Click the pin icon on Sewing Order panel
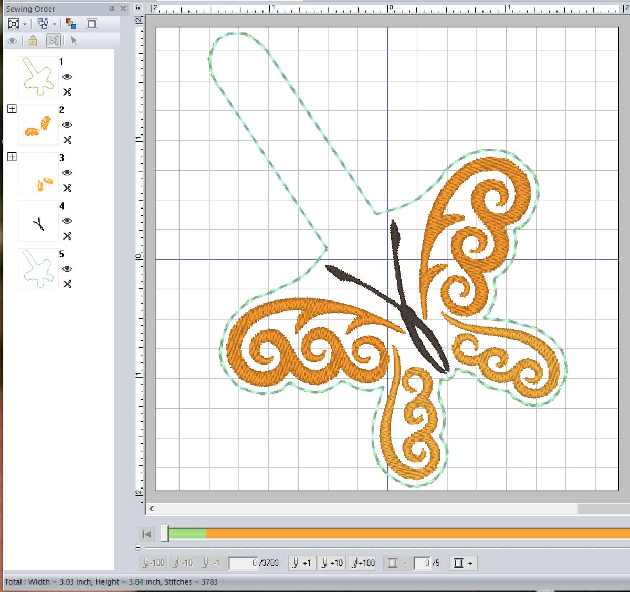The height and width of the screenshot is (592, 630). pos(112,8)
